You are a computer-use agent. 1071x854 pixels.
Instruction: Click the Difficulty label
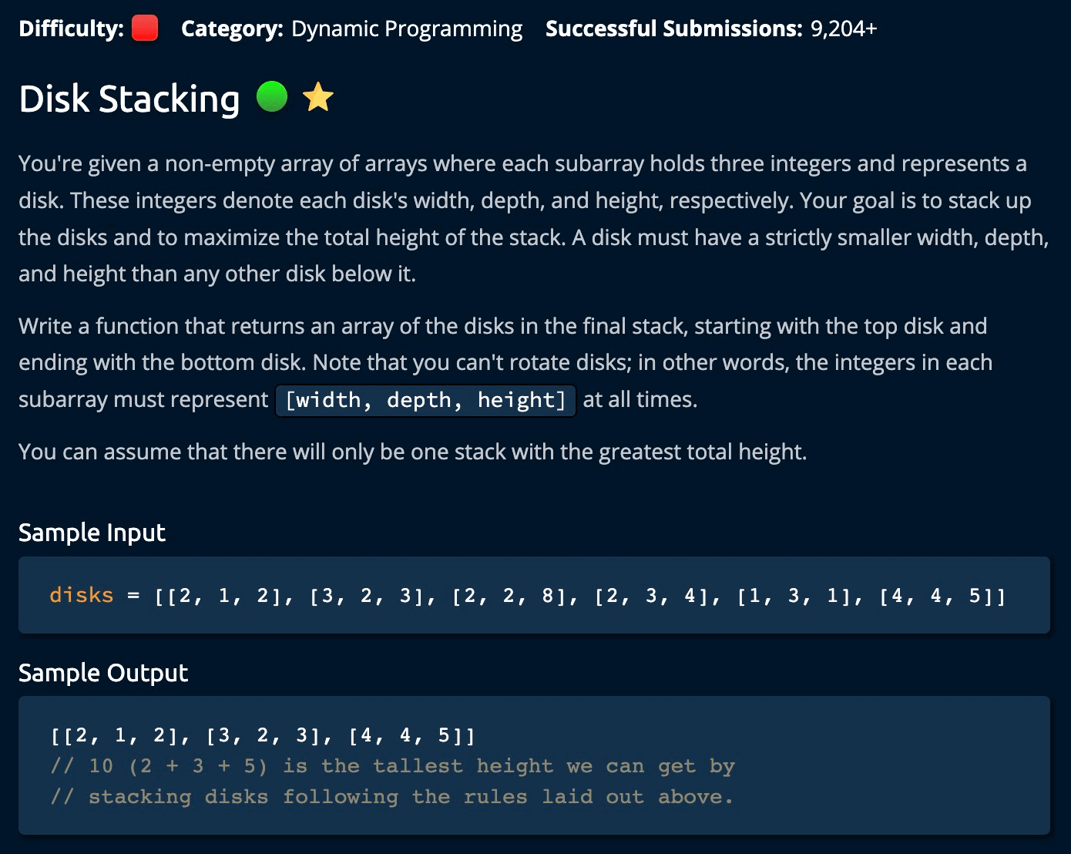click(x=71, y=29)
